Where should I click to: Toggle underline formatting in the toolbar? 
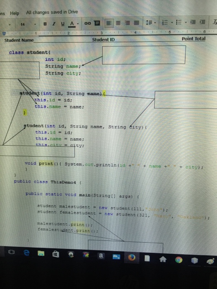pos(63,24)
